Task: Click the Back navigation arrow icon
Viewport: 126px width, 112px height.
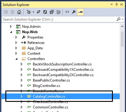Action: [x=6, y=12]
